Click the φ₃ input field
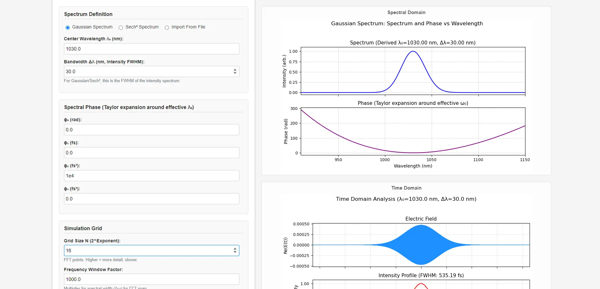Image resolution: width=600 pixels, height=289 pixels. coord(151,199)
